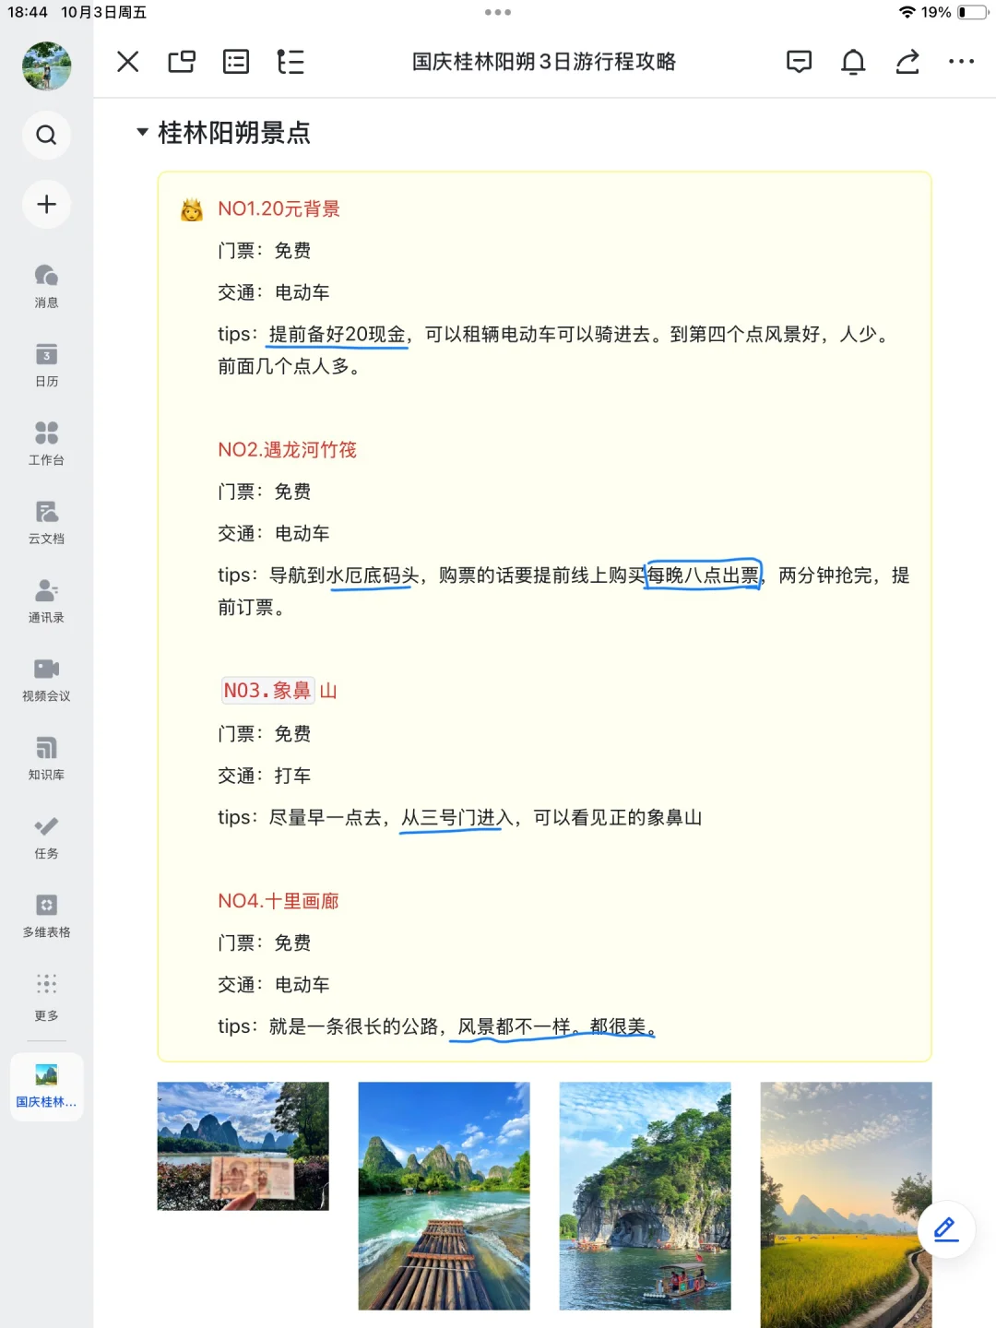
Task: Open the more options … menu
Action: tap(962, 62)
